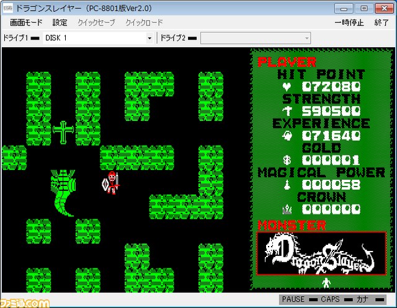This screenshot has height=308, width=397.
Task: Click the Dragon Slayer logo image
Action: [321, 253]
